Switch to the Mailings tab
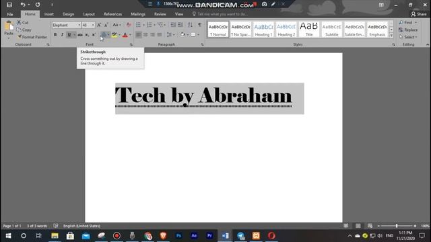Image resolution: width=431 pixels, height=242 pixels. pyautogui.click(x=138, y=14)
